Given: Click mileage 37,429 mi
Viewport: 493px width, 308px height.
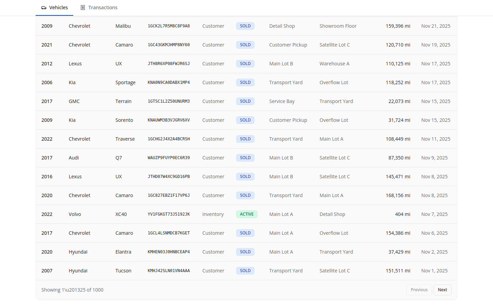Looking at the screenshot, I should [399, 252].
